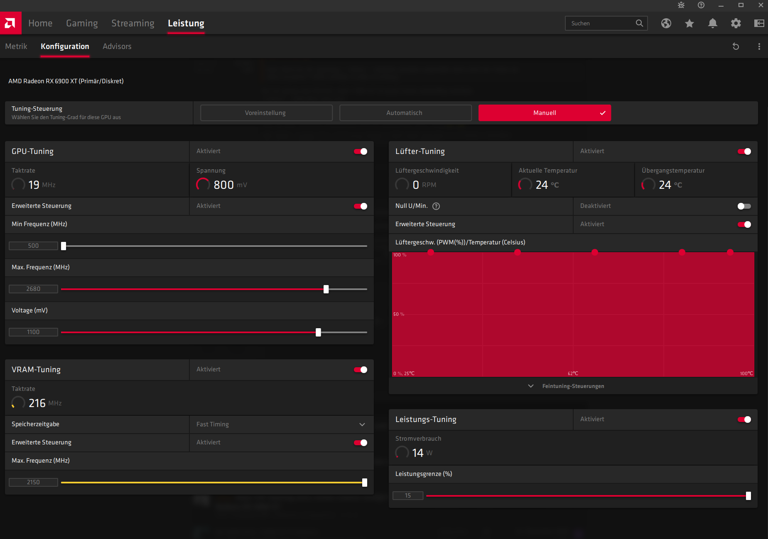The image size is (768, 539).
Task: Open the settings gear icon
Action: [736, 23]
